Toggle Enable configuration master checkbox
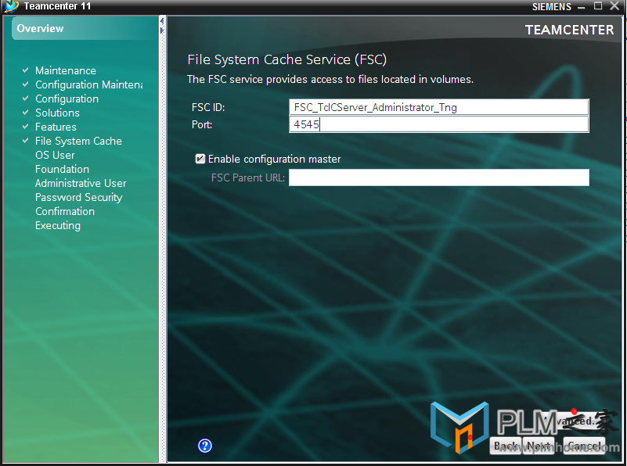 pos(200,159)
